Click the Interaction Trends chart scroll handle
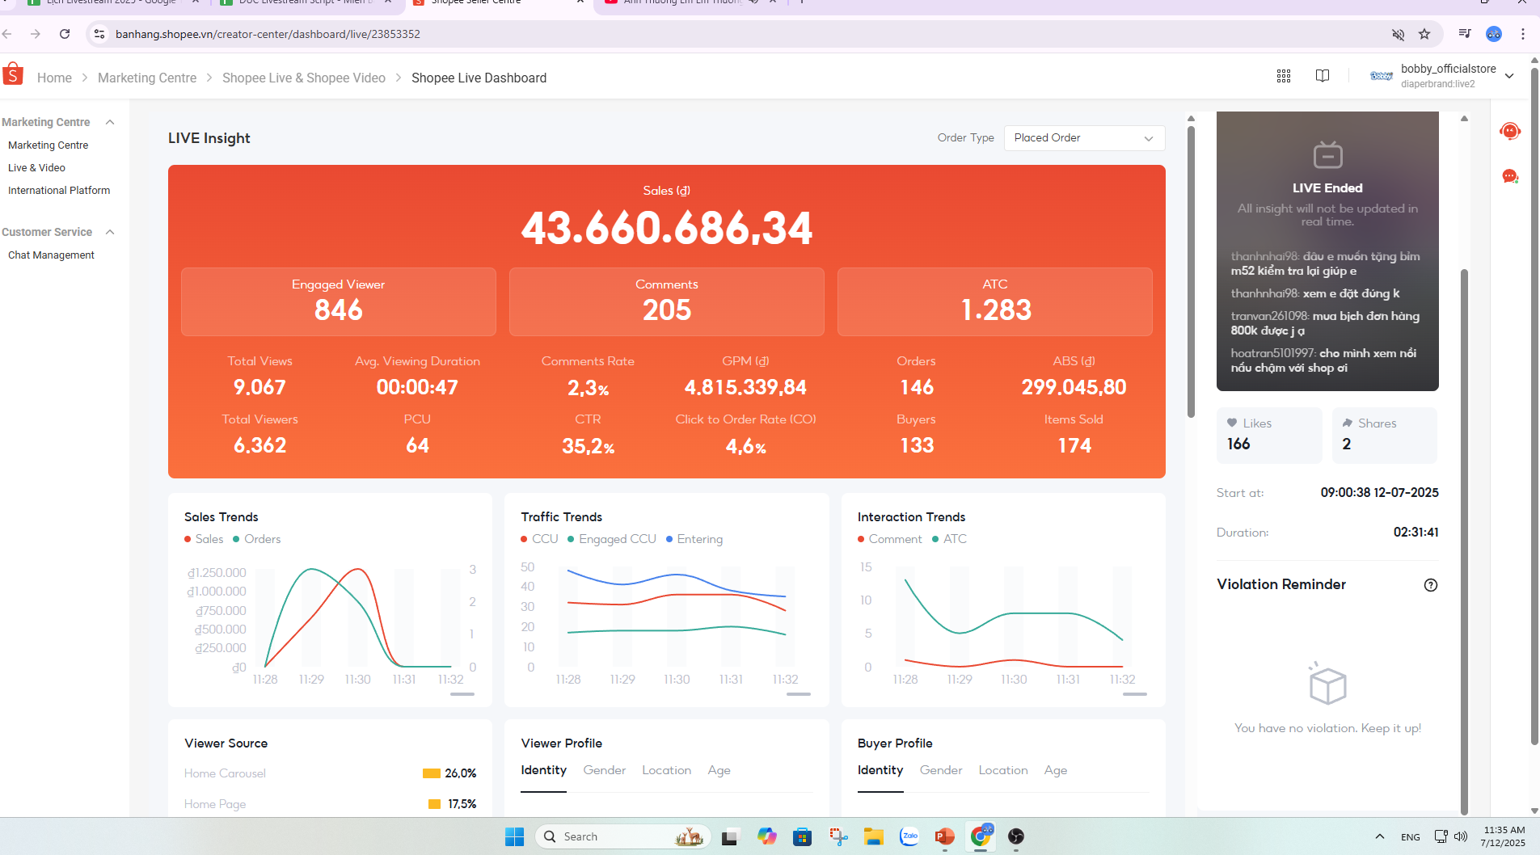This screenshot has height=855, width=1540. click(x=1135, y=694)
